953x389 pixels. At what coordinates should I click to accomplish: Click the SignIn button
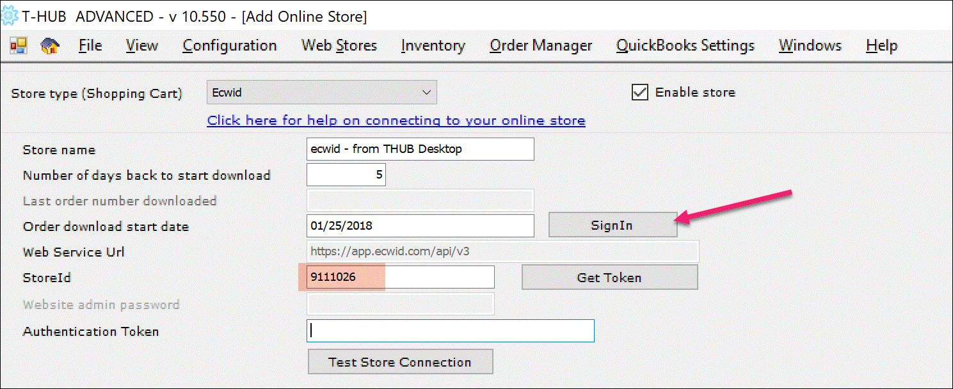613,225
